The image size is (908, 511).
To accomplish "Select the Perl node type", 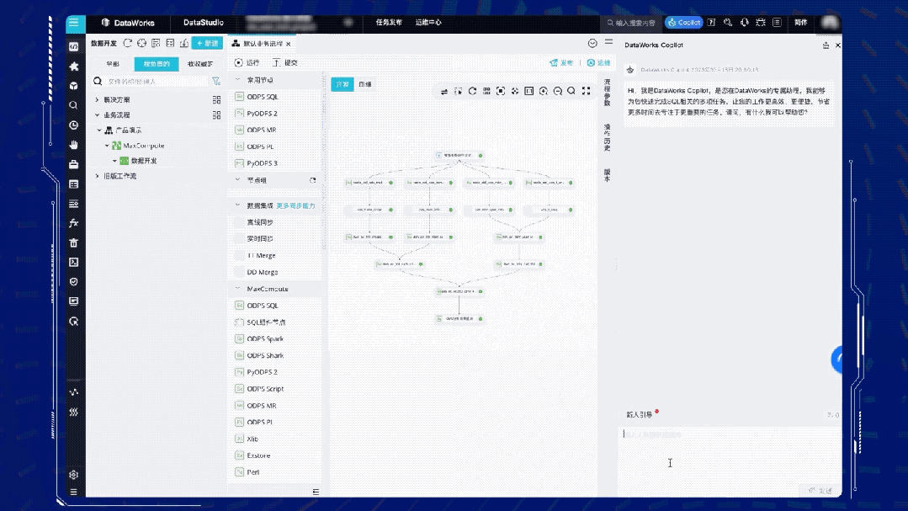I will click(253, 471).
